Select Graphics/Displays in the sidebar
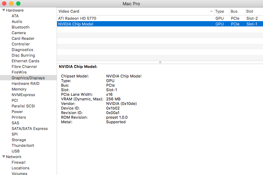The height and width of the screenshot is (175, 263). click(28, 78)
